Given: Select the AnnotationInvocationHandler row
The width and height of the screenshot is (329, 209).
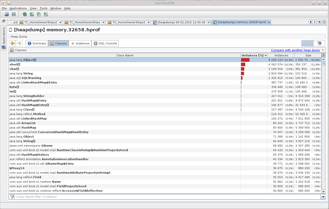Looking at the screenshot, I should click(165, 159).
